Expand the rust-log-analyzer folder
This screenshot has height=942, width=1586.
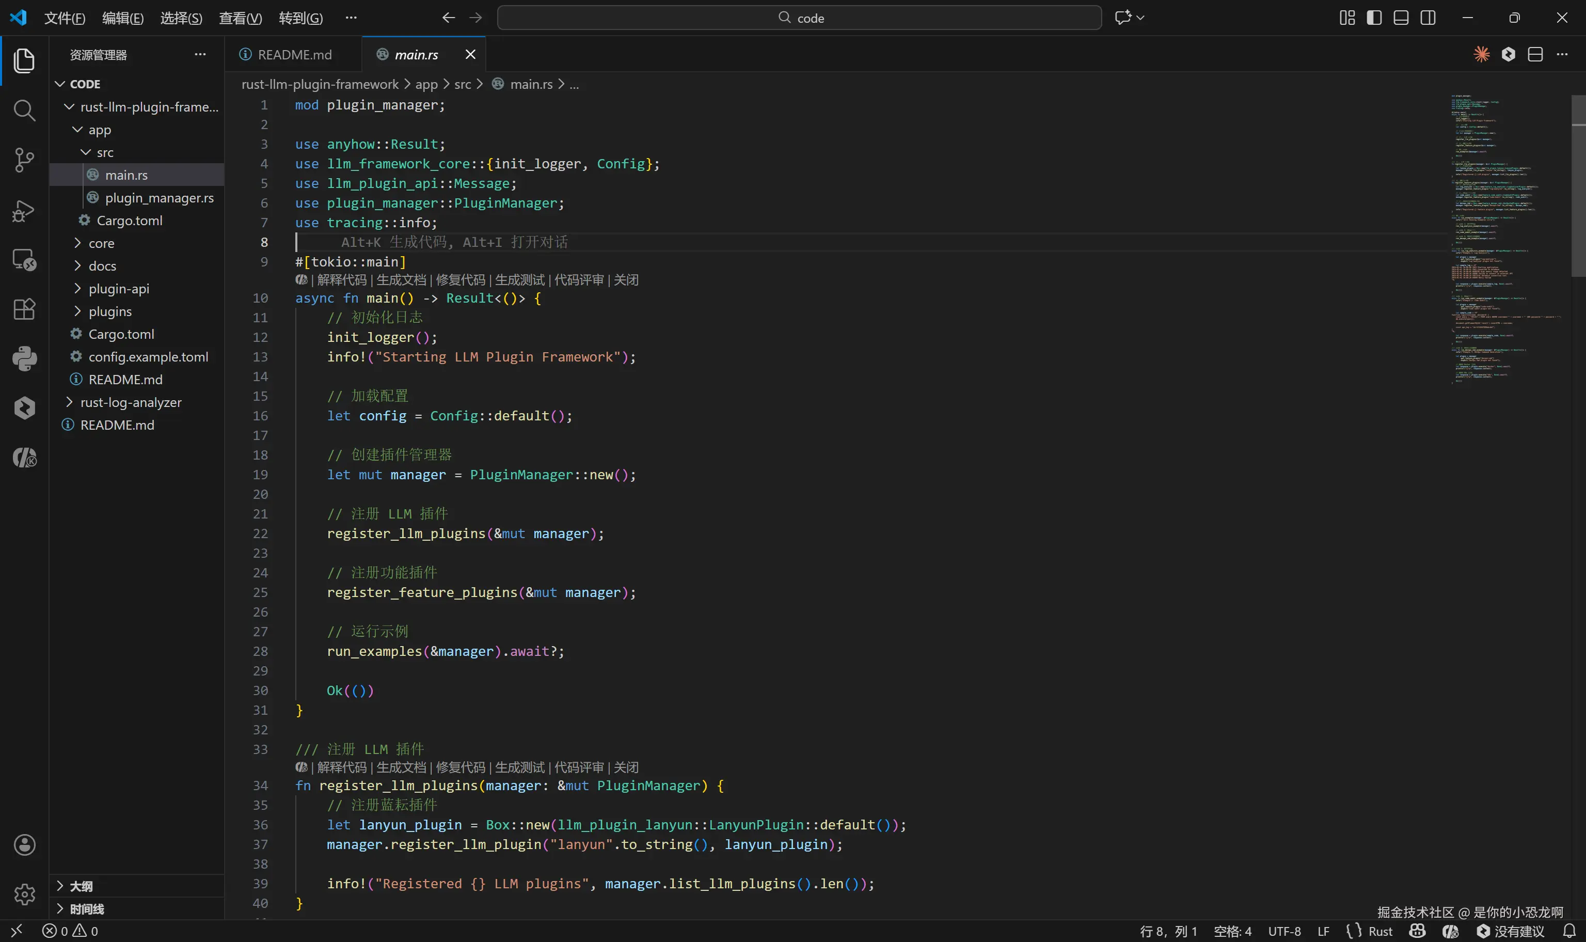point(131,402)
